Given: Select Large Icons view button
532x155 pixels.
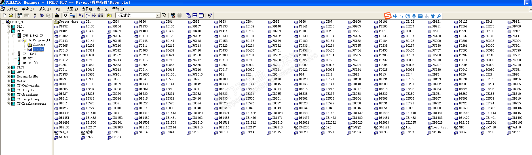Looking at the screenshot, I should click(x=81, y=15).
